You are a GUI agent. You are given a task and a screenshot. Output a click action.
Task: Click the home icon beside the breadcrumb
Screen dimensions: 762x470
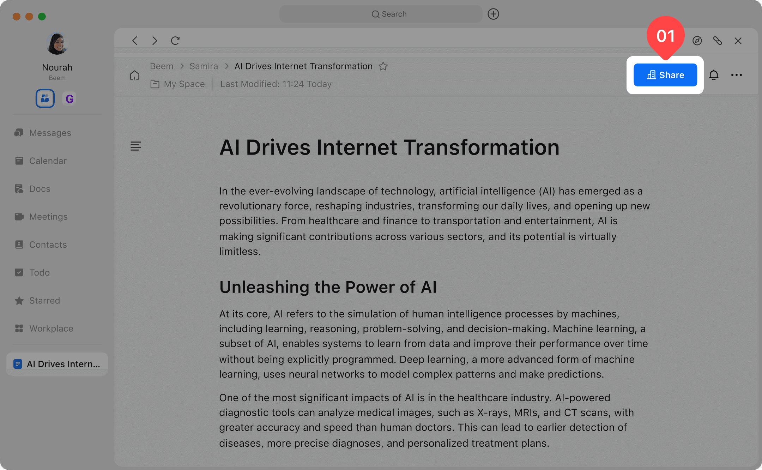134,75
